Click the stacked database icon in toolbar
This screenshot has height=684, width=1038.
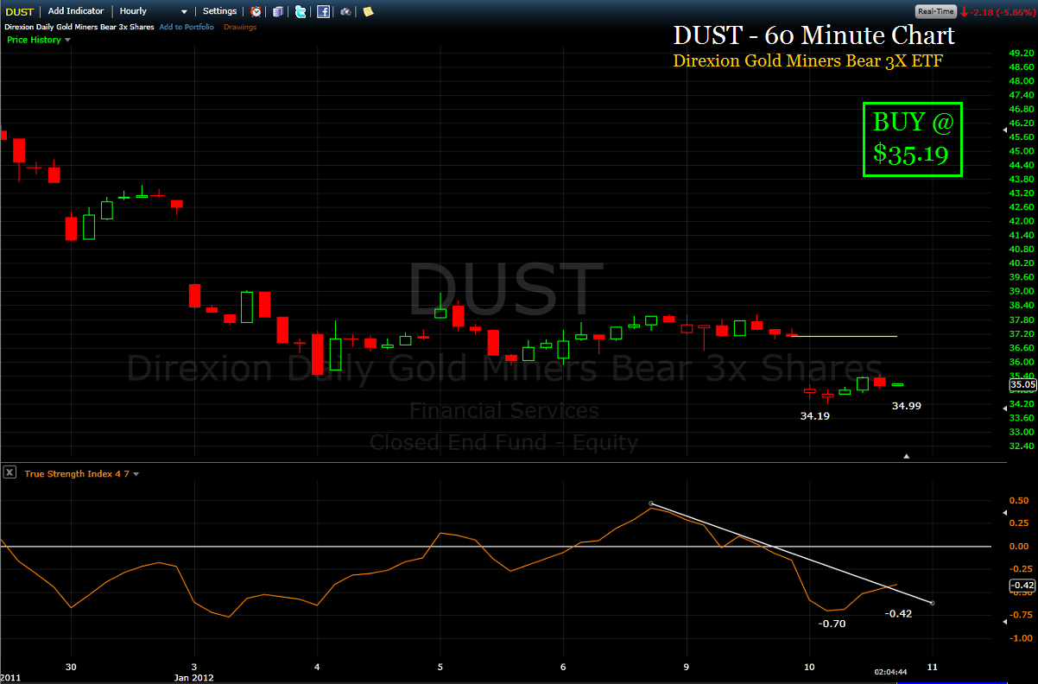(x=278, y=11)
